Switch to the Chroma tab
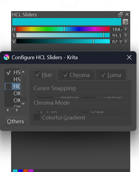 tap(76, 75)
